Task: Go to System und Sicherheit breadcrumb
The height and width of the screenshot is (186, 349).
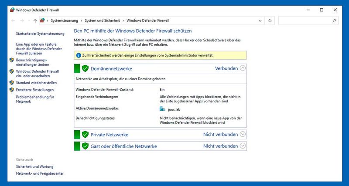Action: tap(103, 20)
